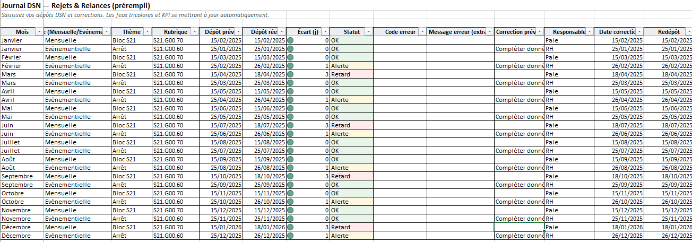Select the Message erreur column header
Viewport: 692px width, 242px height.
(456, 32)
